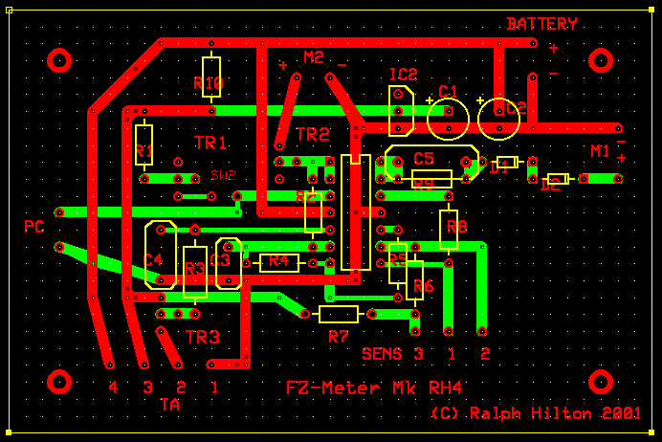Click the R10 resistor outline
The height and width of the screenshot is (442, 662).
(x=211, y=76)
